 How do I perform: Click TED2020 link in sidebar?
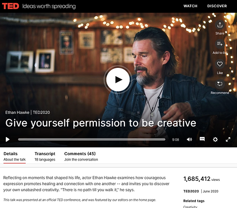click(x=191, y=191)
